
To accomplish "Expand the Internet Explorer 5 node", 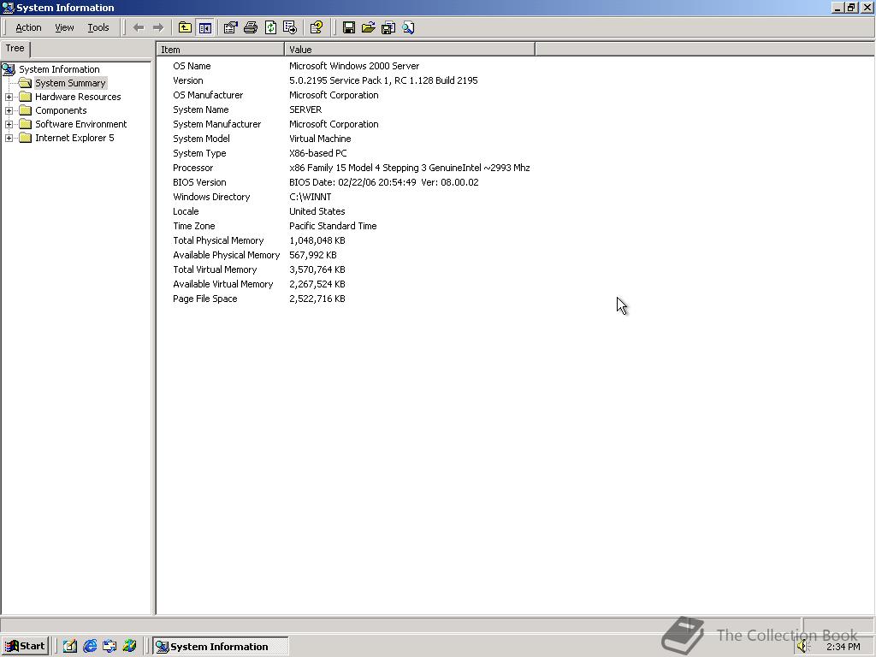I will (x=9, y=138).
